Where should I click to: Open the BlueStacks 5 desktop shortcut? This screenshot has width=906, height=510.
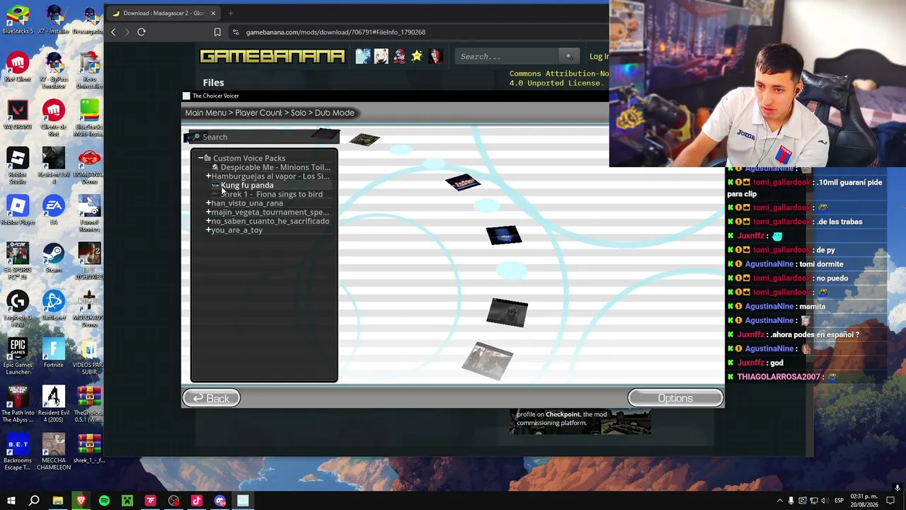pyautogui.click(x=18, y=19)
